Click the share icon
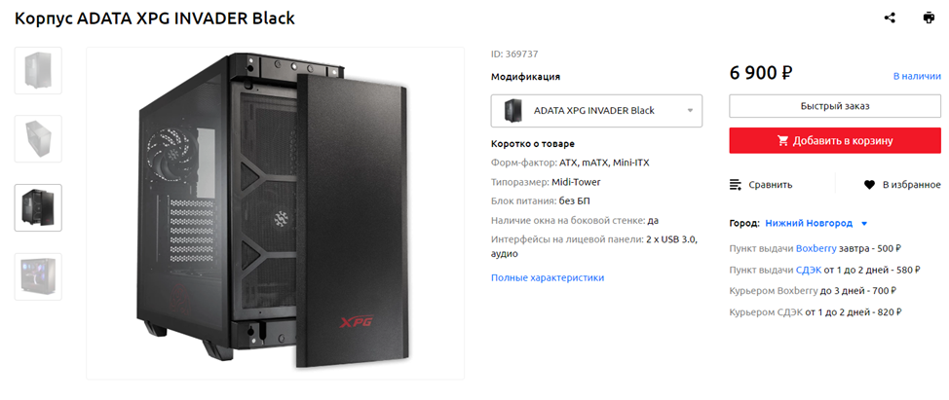This screenshot has height=400, width=949. 890,18
